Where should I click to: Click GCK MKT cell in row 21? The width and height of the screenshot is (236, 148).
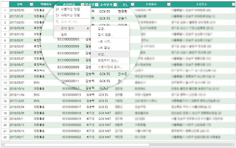105,131
